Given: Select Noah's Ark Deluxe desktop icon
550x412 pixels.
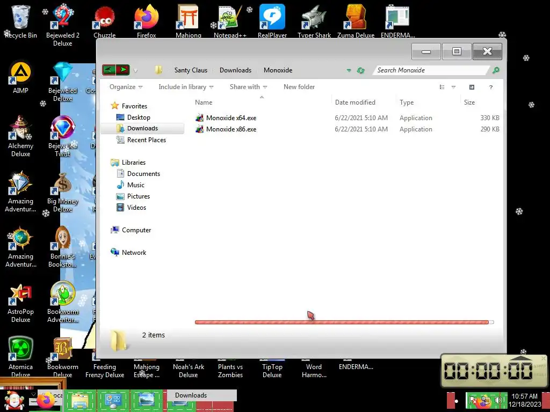Looking at the screenshot, I should point(189,370).
